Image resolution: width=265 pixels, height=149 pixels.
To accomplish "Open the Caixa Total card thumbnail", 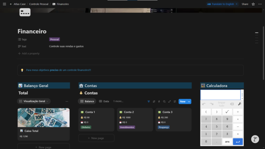I will coord(43,118).
